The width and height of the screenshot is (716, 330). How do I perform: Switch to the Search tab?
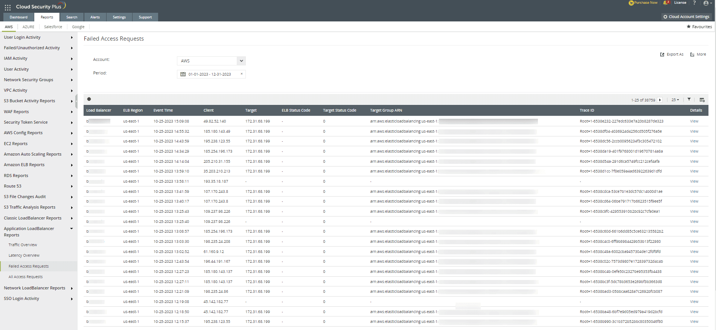pos(72,17)
